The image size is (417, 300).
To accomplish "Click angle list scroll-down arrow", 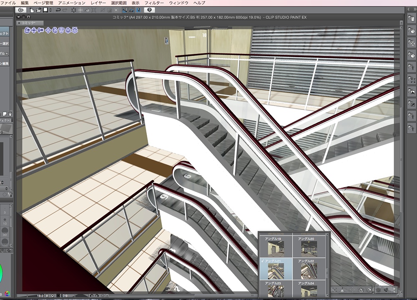I will point(328,295).
